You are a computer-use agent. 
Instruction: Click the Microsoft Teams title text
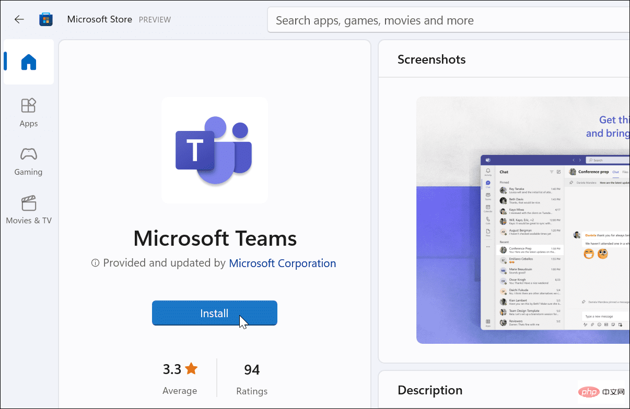[x=215, y=238]
